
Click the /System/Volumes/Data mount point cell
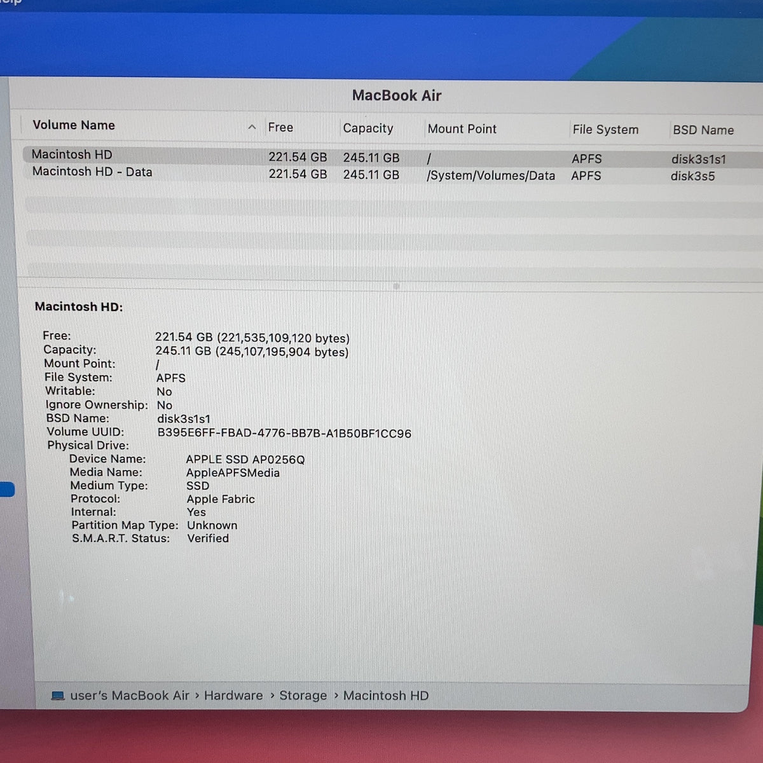491,175
